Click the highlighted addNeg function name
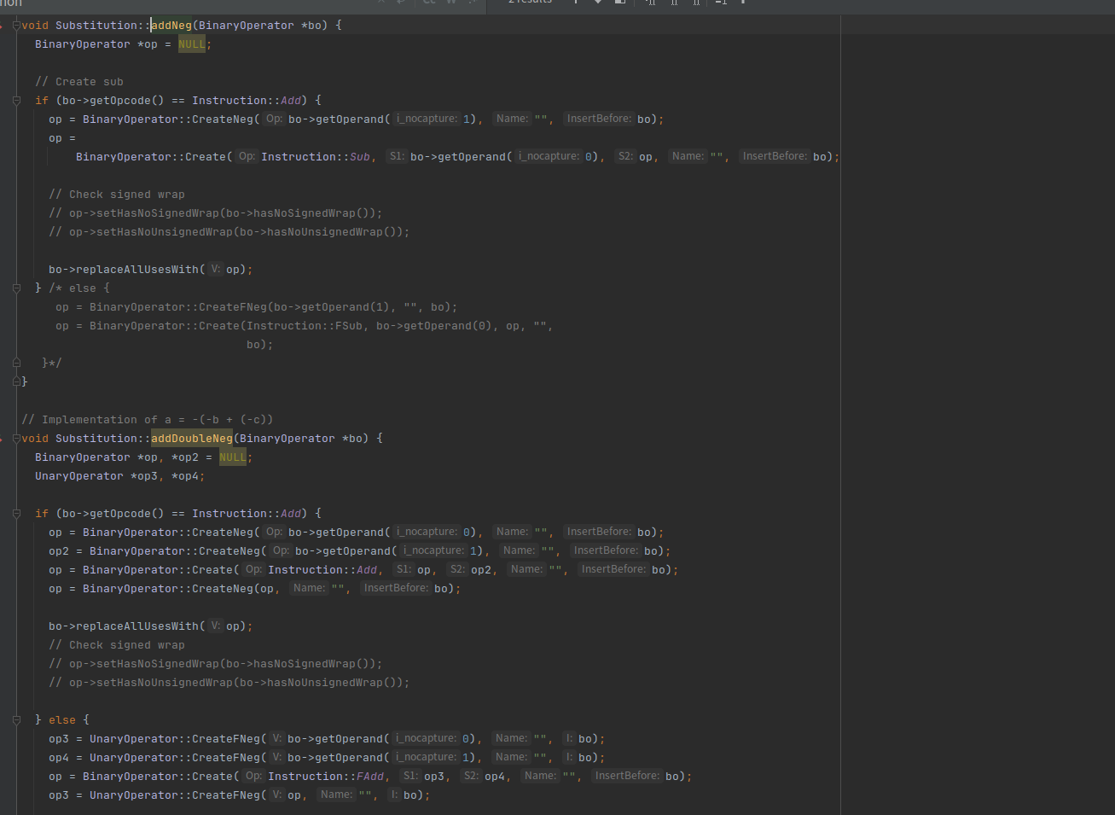This screenshot has height=815, width=1115. (171, 26)
